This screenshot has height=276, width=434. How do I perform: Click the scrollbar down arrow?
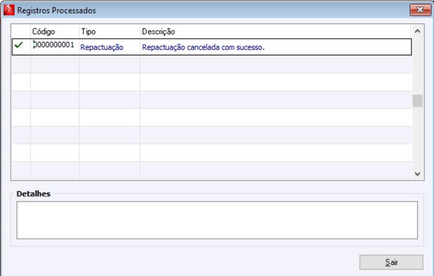(417, 174)
